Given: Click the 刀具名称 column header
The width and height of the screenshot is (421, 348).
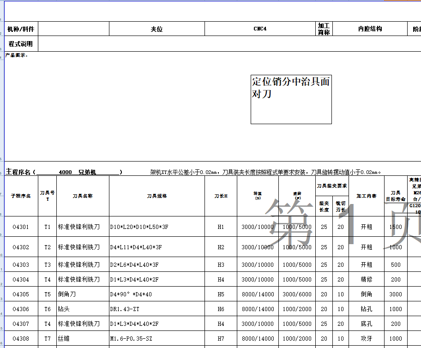Looking at the screenshot, I should (83, 196).
